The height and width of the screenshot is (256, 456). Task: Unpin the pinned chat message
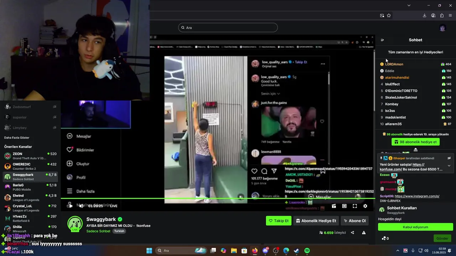[x=449, y=158]
